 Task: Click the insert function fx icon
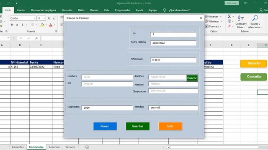(36, 38)
